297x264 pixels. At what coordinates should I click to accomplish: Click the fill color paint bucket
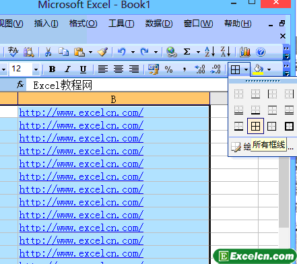coord(258,69)
